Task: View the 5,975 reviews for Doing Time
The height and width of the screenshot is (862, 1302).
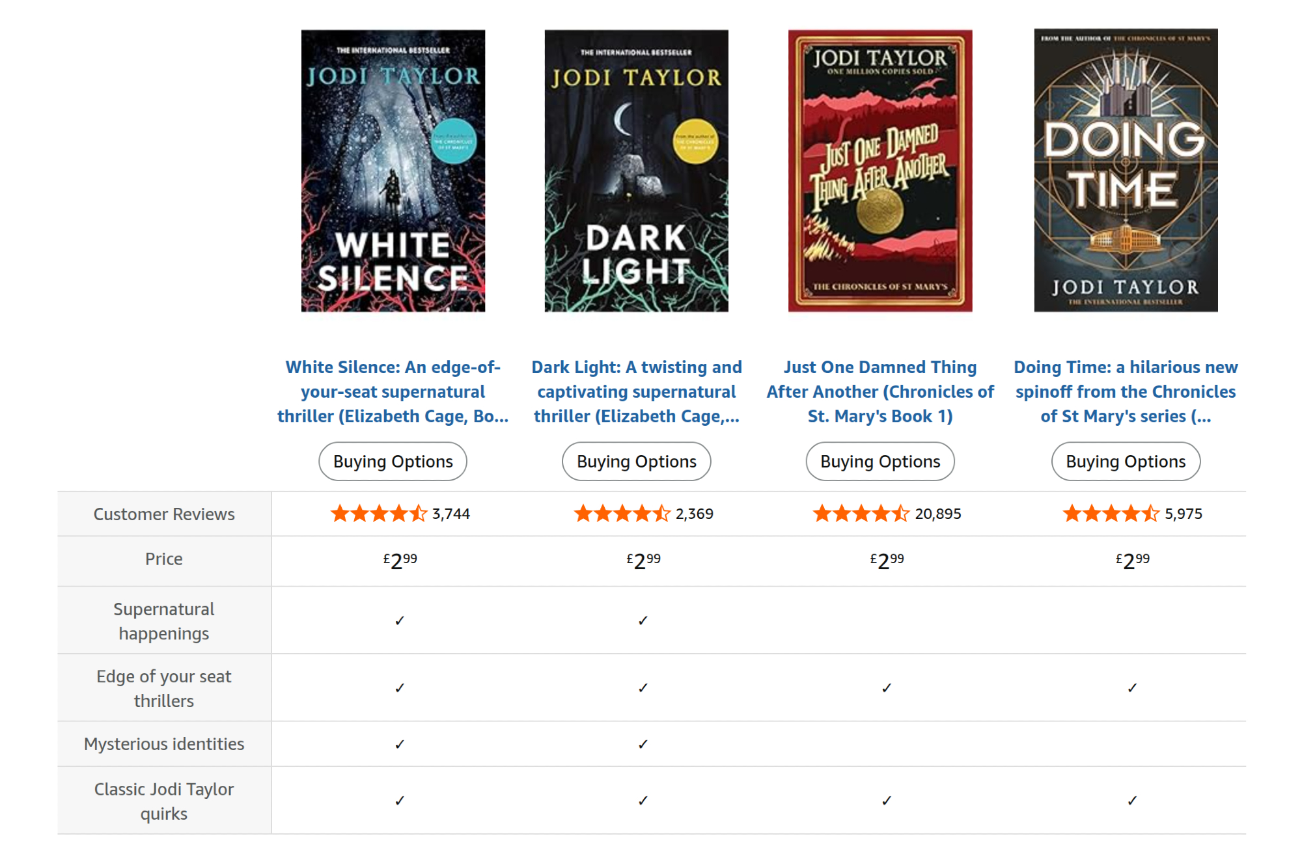Action: [1184, 514]
